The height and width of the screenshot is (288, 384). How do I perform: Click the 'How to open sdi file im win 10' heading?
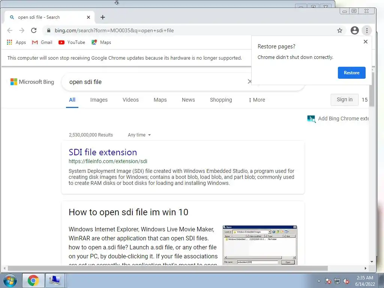click(x=128, y=212)
